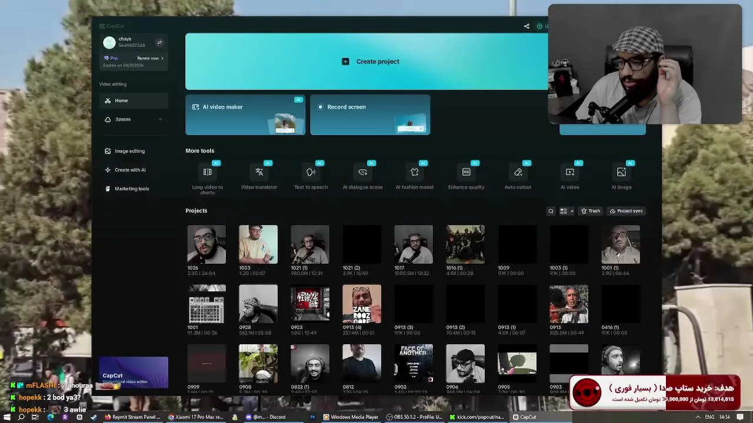This screenshot has width=753, height=423.
Task: Open the AI image tool
Action: 621,176
